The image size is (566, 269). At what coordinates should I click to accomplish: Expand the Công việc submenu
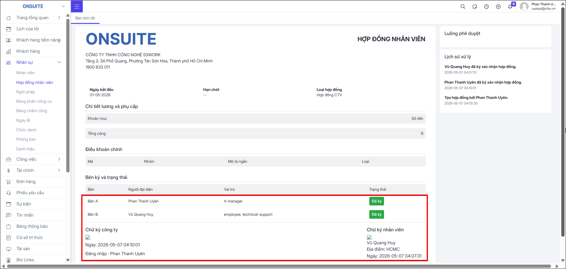[59, 159]
